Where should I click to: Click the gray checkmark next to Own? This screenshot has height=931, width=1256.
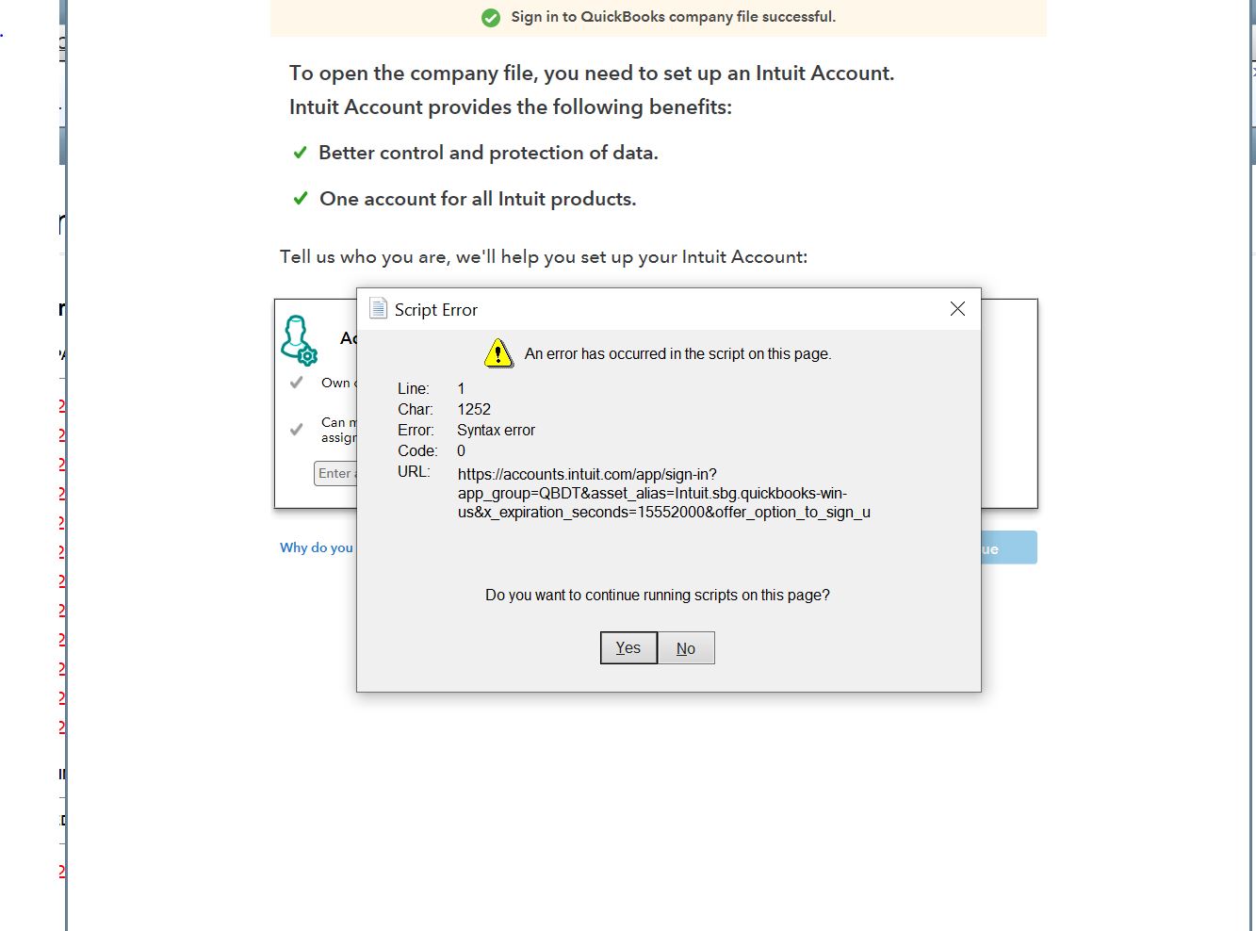[x=296, y=383]
